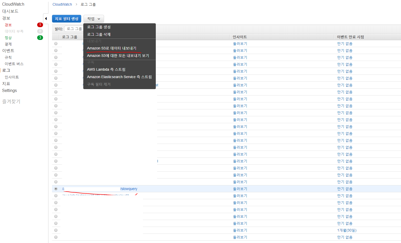Click the 구독 필터 제거 menu item
The image size is (401, 243).
(99, 84)
